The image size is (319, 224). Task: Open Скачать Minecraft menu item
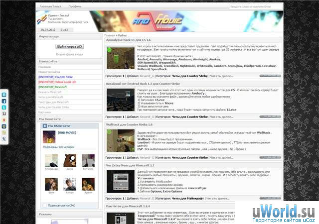[x=50, y=92]
